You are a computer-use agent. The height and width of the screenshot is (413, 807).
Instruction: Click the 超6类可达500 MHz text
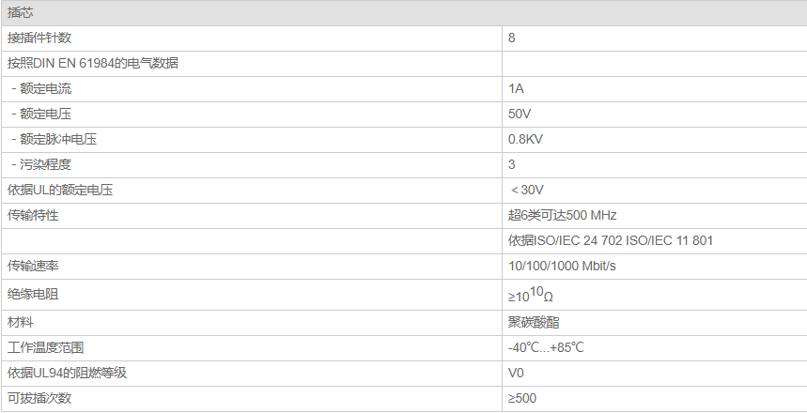(562, 215)
